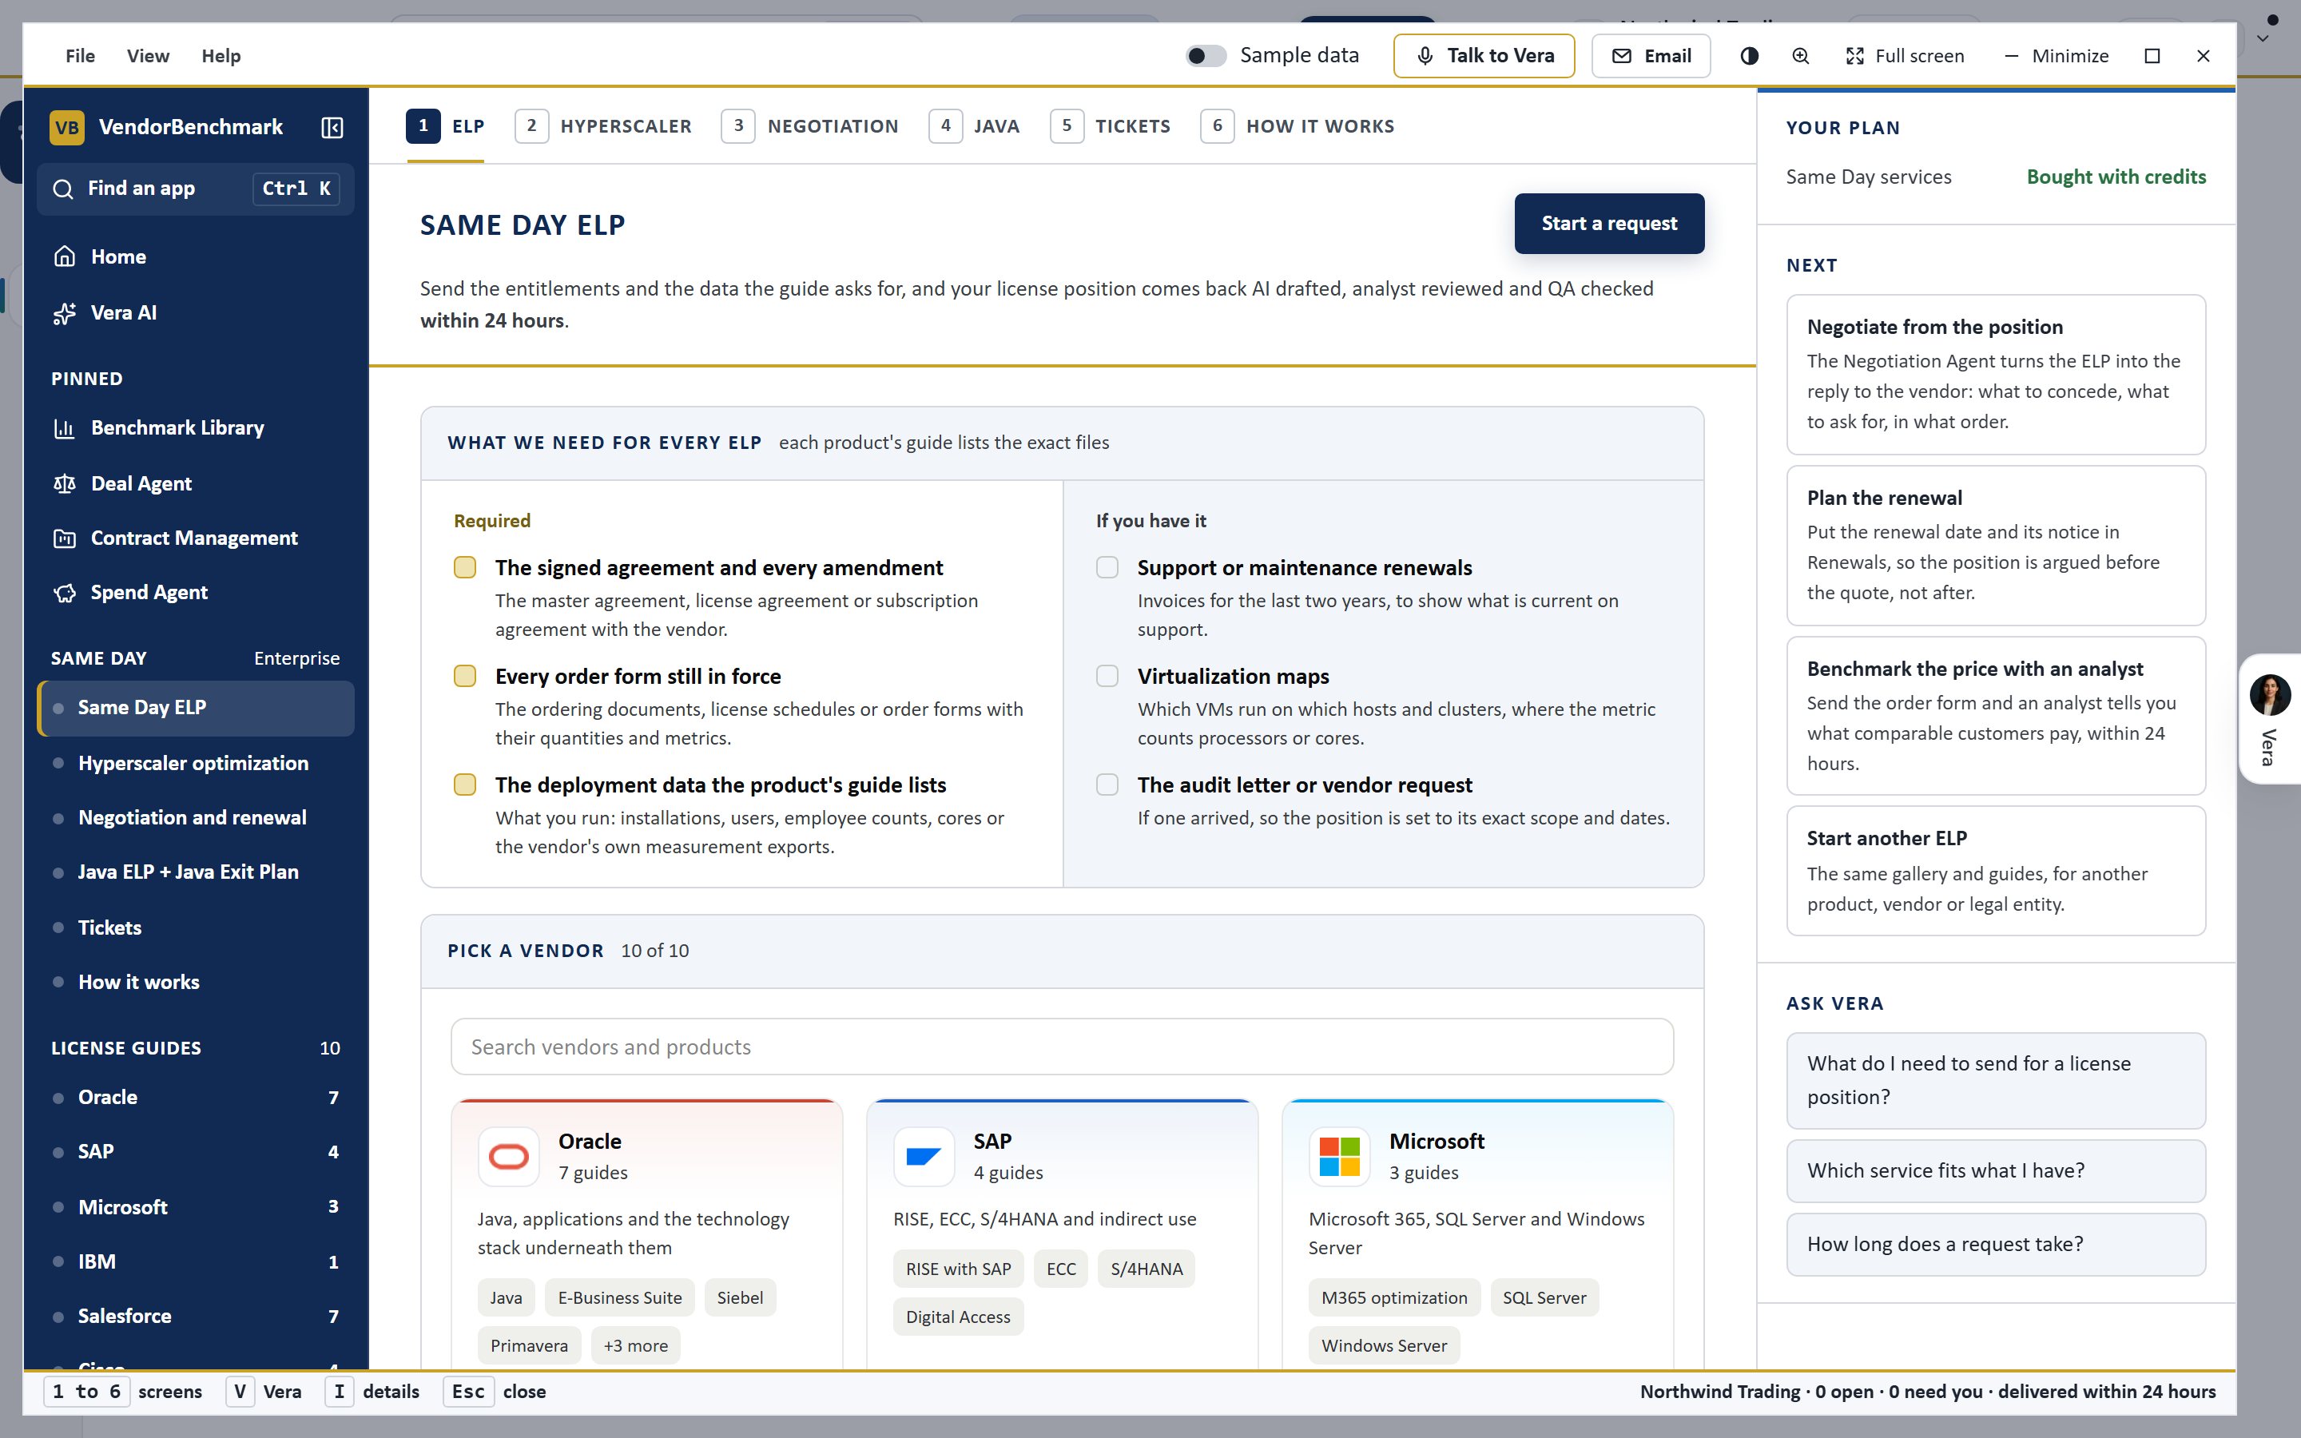Check 'The deployment data the product's guide lists'
The height and width of the screenshot is (1438, 2301).
(x=465, y=785)
